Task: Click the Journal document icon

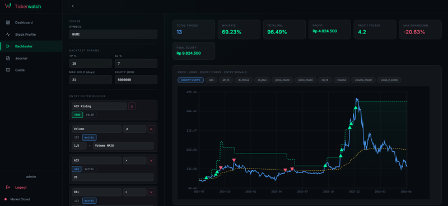Action: point(8,58)
